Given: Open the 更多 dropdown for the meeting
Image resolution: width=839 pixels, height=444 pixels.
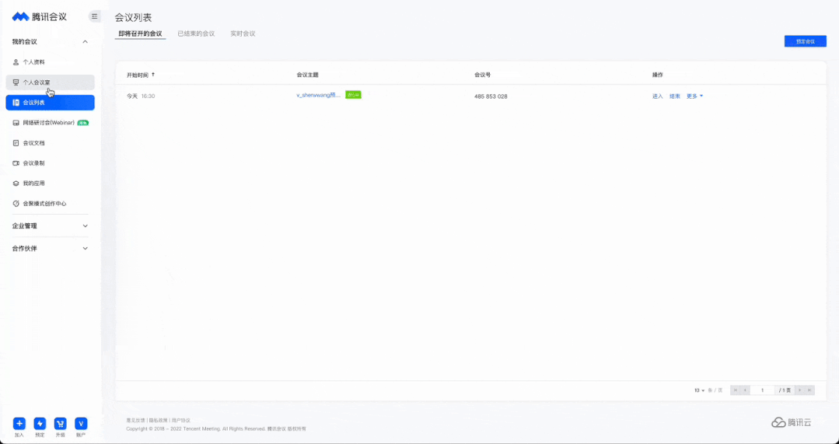Looking at the screenshot, I should [694, 96].
